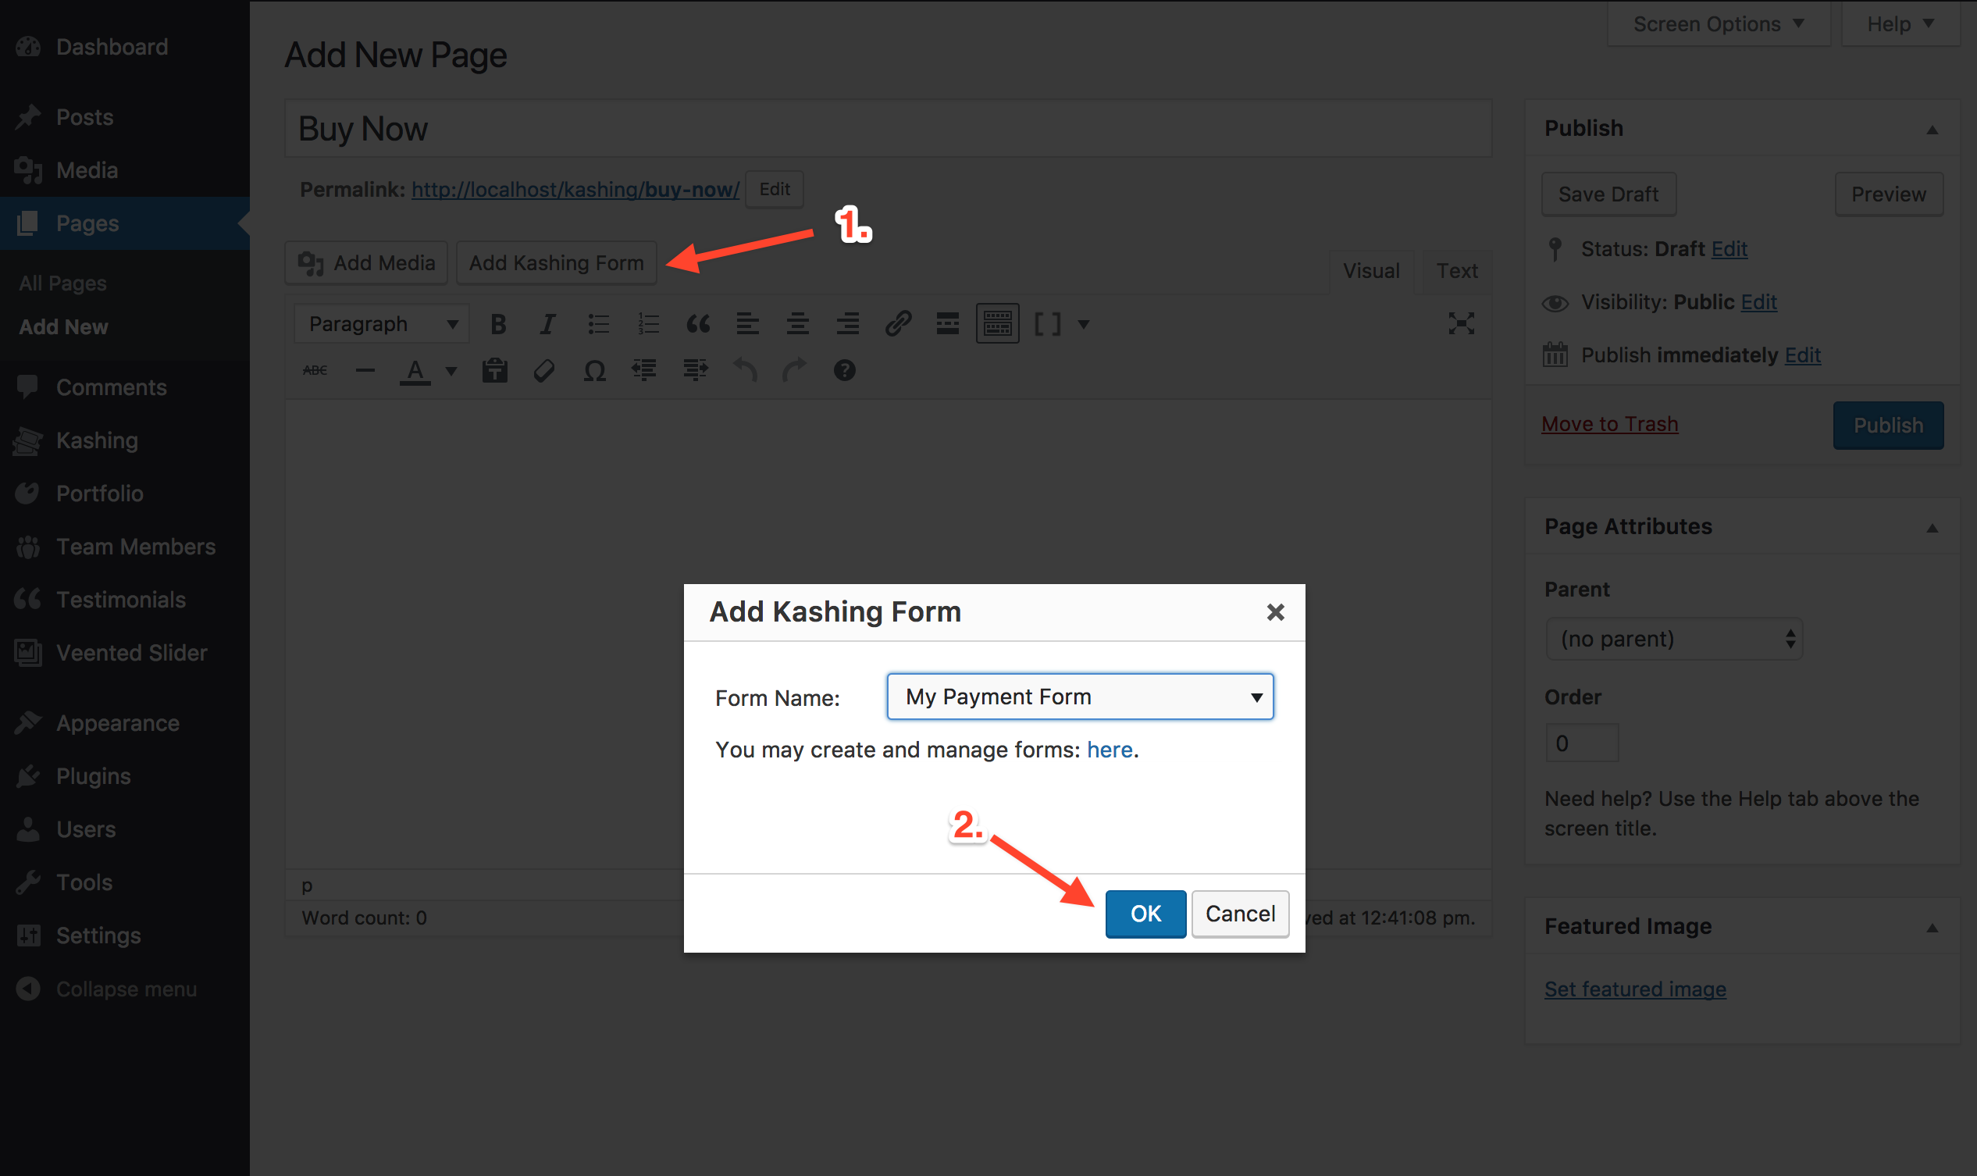Open Settings menu in sidebar

tap(98, 936)
